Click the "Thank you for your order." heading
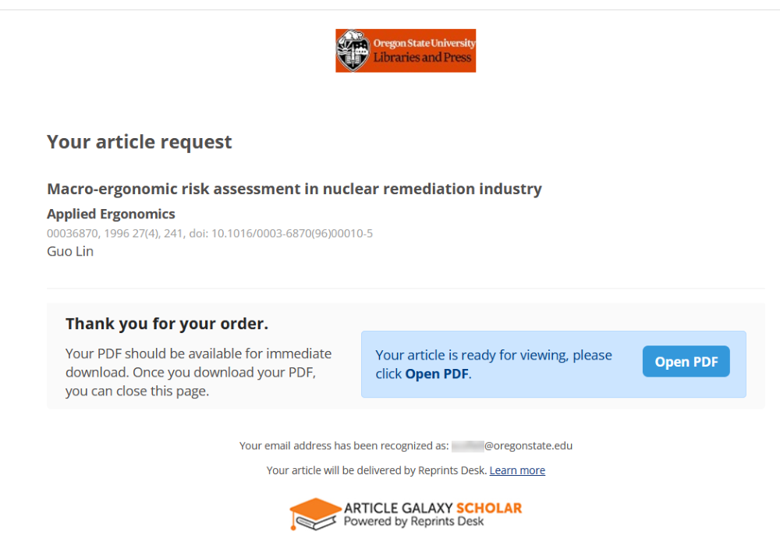The width and height of the screenshot is (780, 546). pyautogui.click(x=167, y=324)
